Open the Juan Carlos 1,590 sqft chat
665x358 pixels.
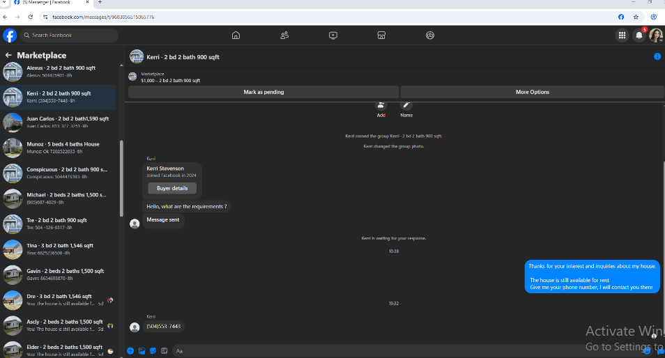tap(58, 123)
